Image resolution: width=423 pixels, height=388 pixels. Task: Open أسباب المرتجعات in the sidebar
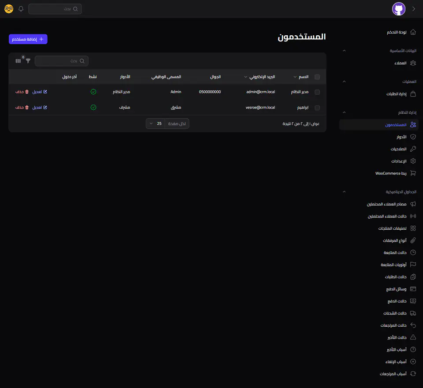[x=379, y=374]
